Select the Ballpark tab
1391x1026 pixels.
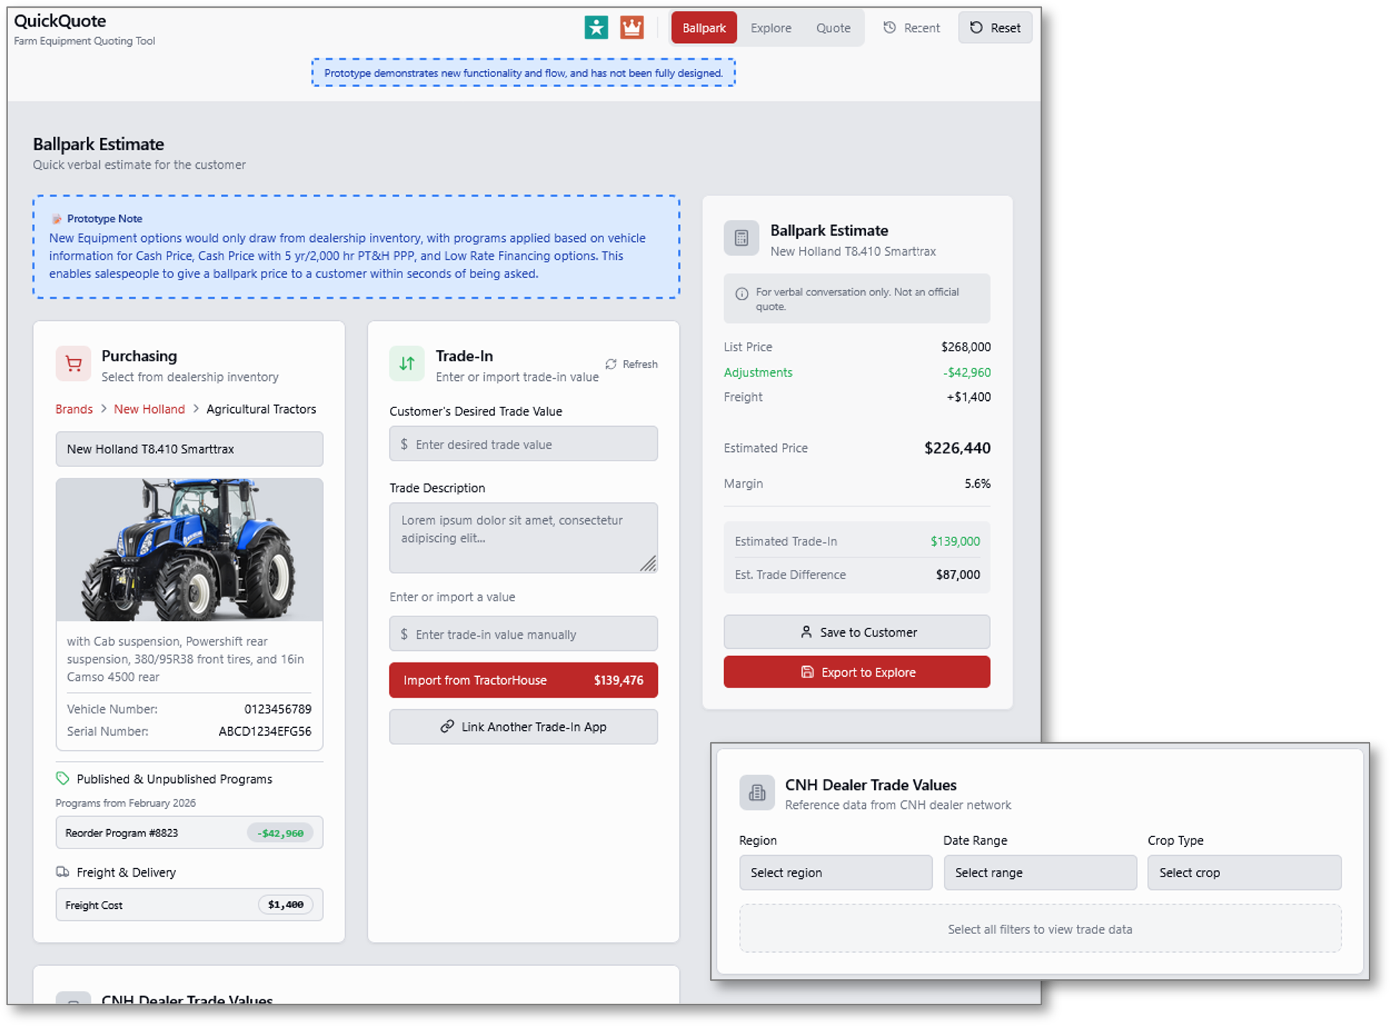[704, 28]
